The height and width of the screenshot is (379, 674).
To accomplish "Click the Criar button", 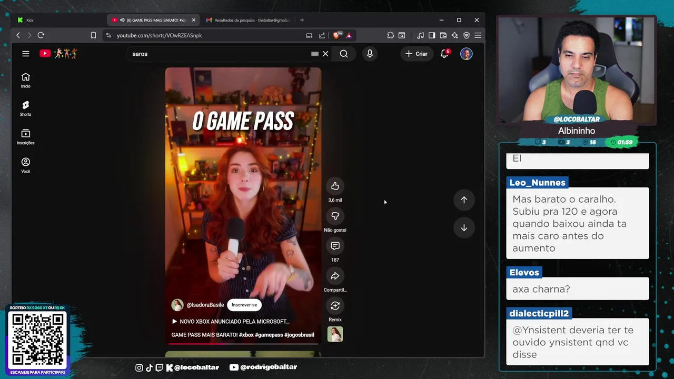I will tap(416, 54).
